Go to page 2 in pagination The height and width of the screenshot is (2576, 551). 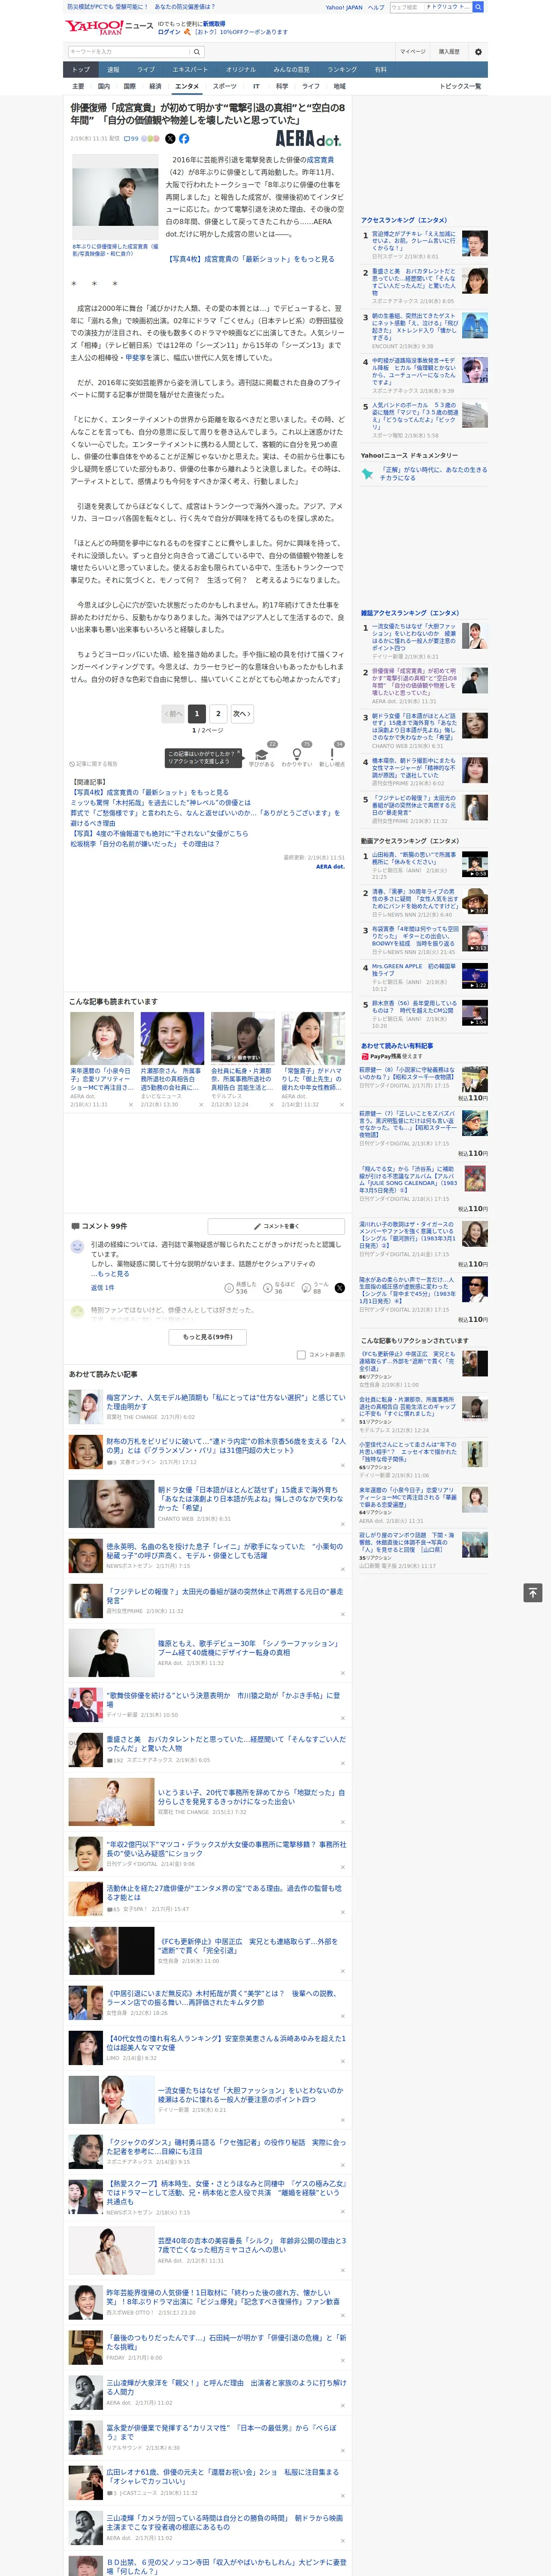(218, 713)
